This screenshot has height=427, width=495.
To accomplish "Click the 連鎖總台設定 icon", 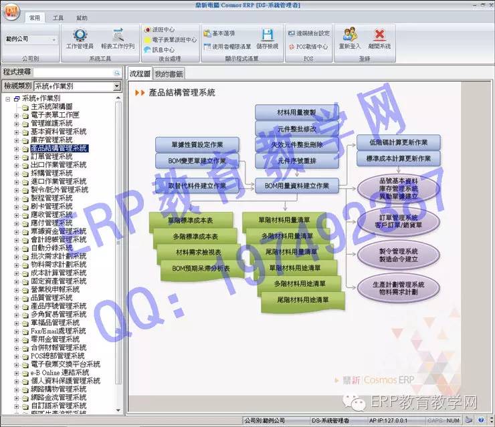I will 308,33.
